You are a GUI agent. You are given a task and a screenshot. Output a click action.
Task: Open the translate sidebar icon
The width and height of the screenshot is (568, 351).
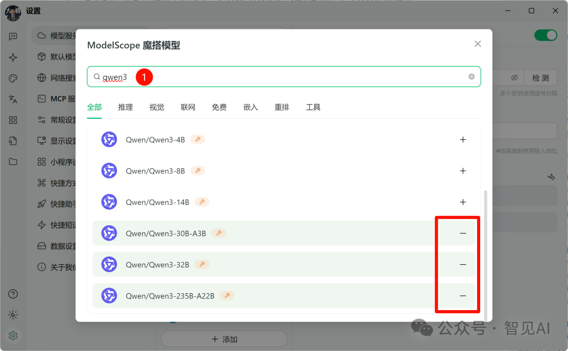click(13, 99)
